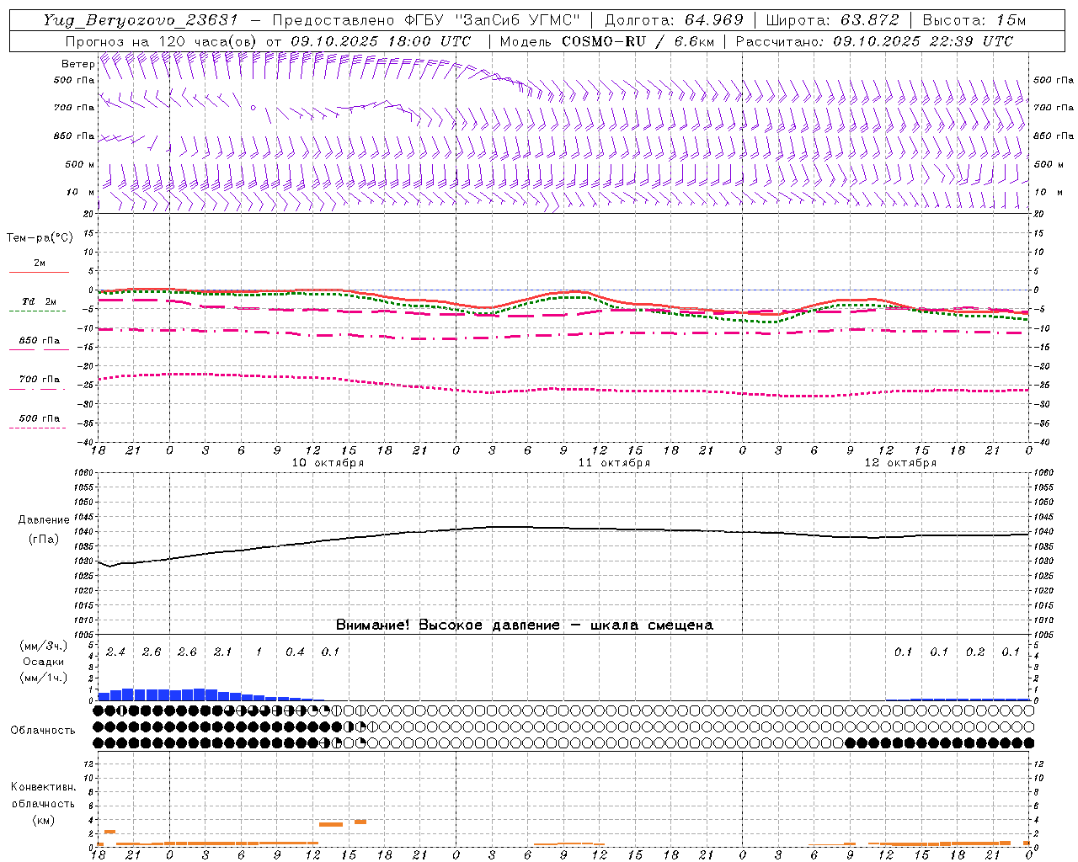Click the Конвективн. convective cloud label
The width and height of the screenshot is (1078, 862).
point(43,787)
